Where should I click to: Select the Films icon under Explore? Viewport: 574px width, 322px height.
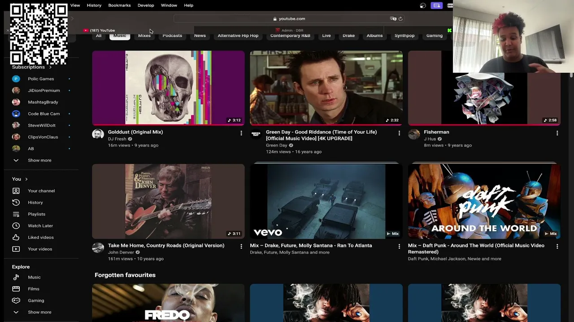pos(16,289)
